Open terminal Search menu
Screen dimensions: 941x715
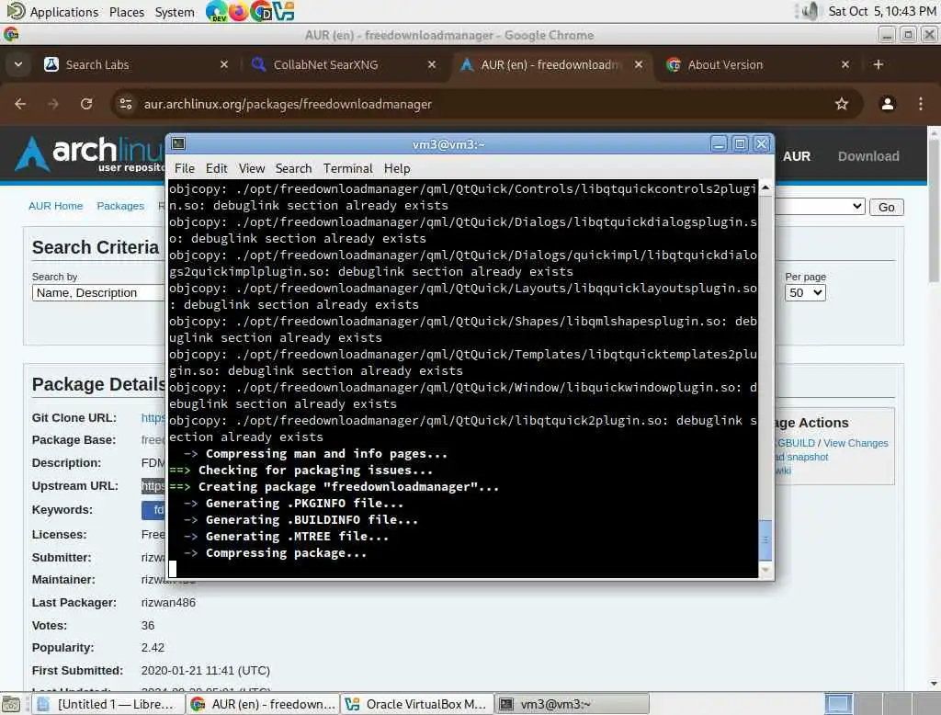coord(293,168)
